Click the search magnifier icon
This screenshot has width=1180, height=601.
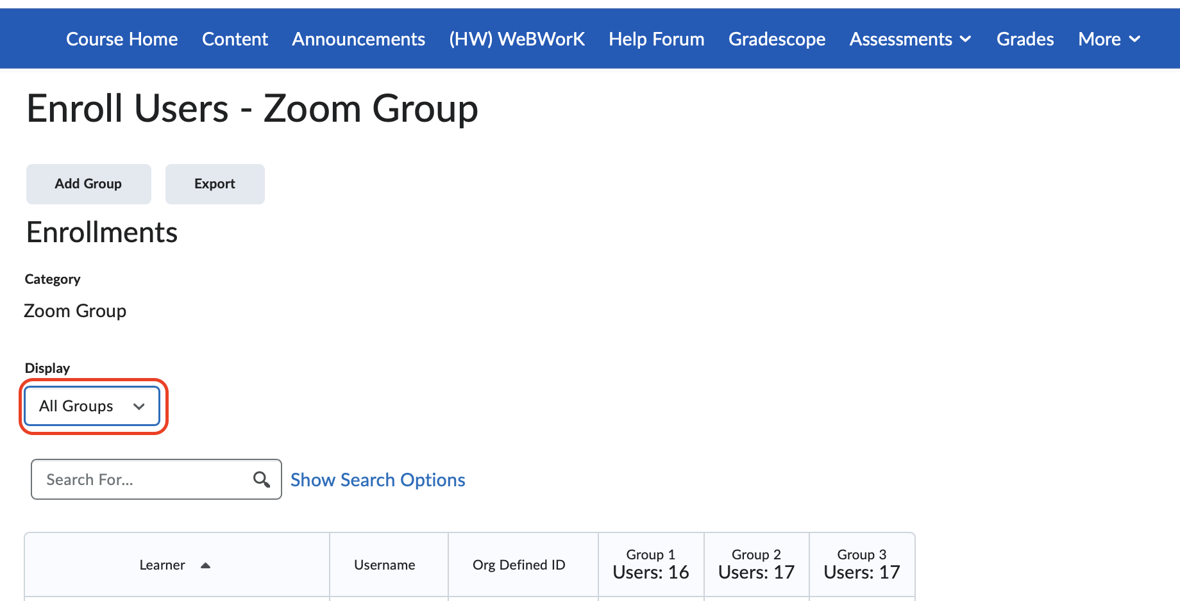tap(262, 479)
